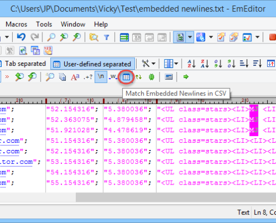Click the horizontal scrollbar thumb
The image size is (276, 223).
click(x=176, y=197)
